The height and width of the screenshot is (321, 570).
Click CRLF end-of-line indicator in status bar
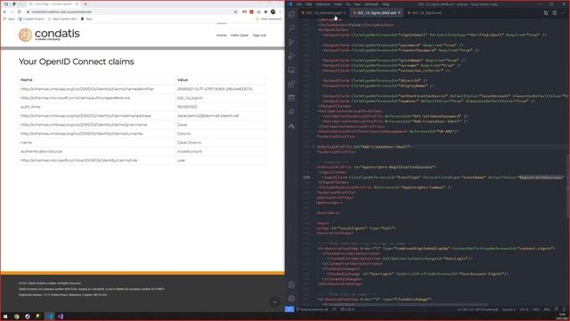[536, 309]
